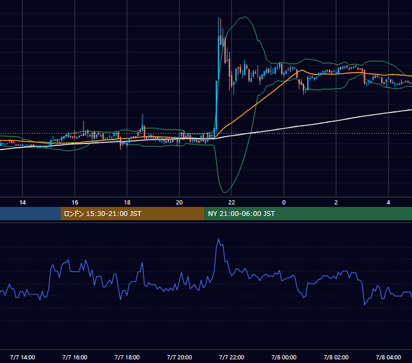This screenshot has width=412, height=363.
Task: Click the lower Bollinger band trough near 22:00
Action: click(x=225, y=192)
